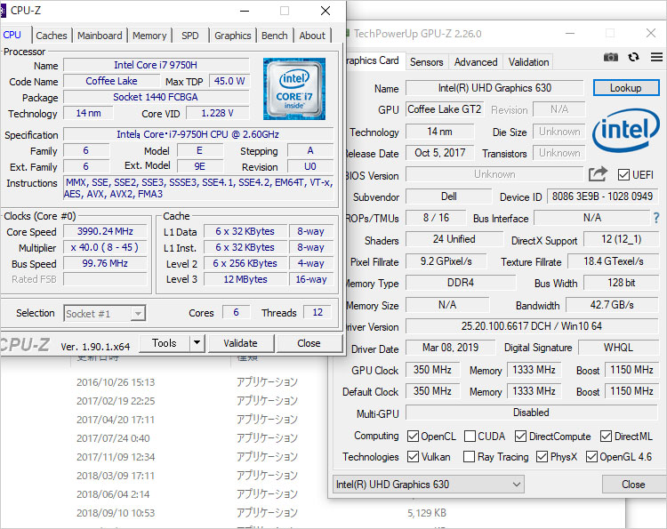The width and height of the screenshot is (667, 529).
Task: Open the Intel UHD Graphics 630 GPU selector
Action: pyautogui.click(x=428, y=485)
